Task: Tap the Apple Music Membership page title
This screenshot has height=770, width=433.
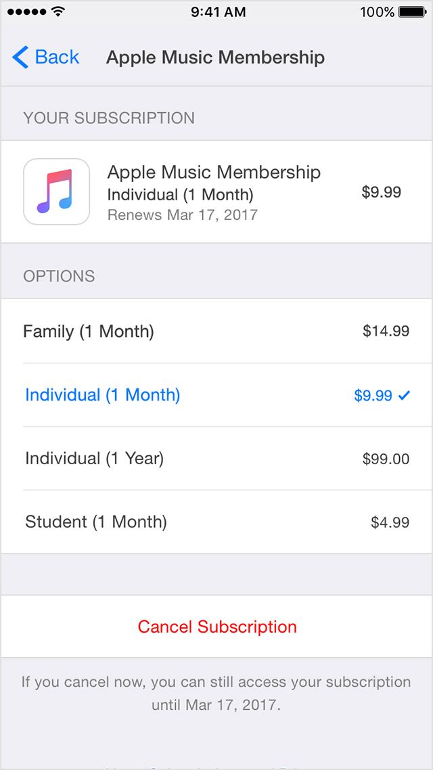Action: click(x=215, y=58)
